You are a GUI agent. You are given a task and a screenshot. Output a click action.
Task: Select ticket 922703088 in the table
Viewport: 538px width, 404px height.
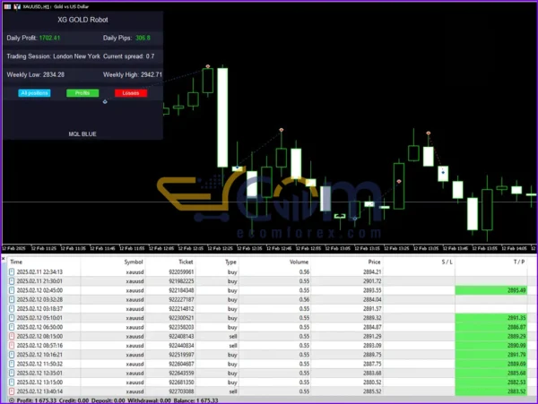[x=179, y=391]
